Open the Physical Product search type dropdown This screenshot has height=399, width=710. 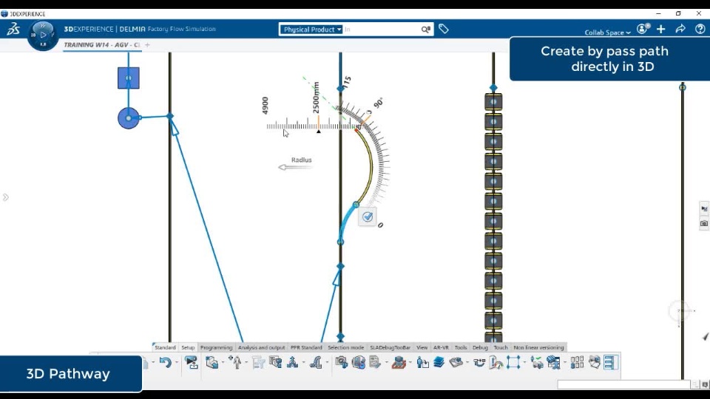[x=312, y=30]
